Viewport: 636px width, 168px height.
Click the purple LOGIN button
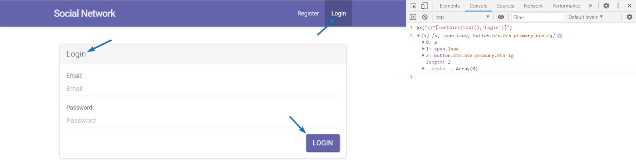[323, 143]
